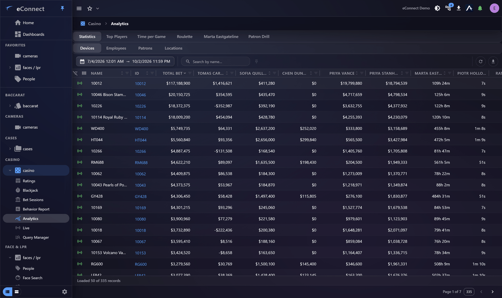
Task: Collapse the Face & LPR faces / lpr node
Action: coord(10,258)
